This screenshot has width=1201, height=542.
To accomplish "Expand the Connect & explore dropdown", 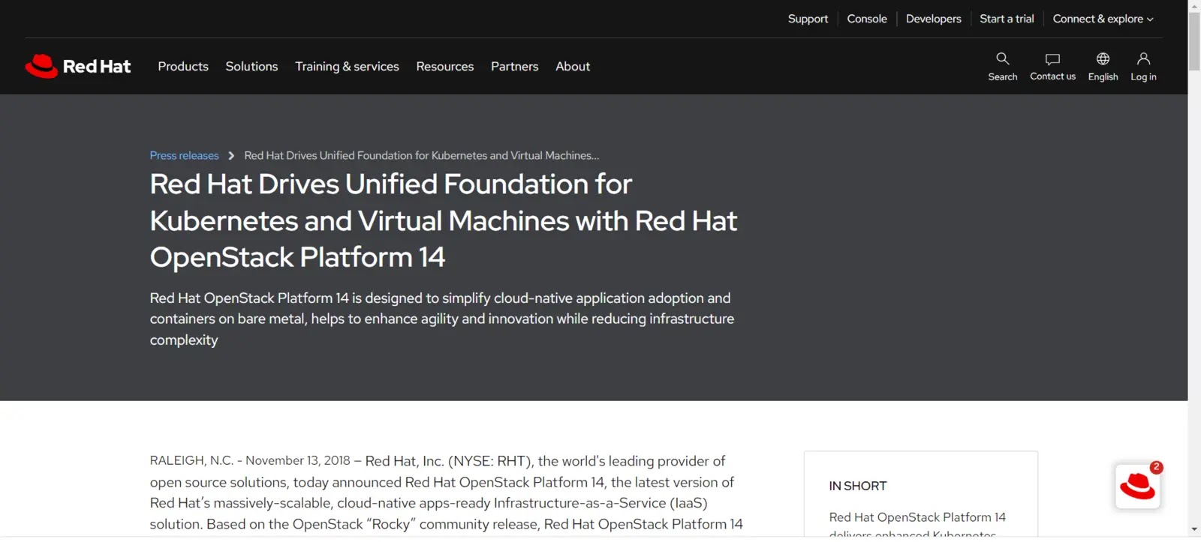I will pos(1103,19).
